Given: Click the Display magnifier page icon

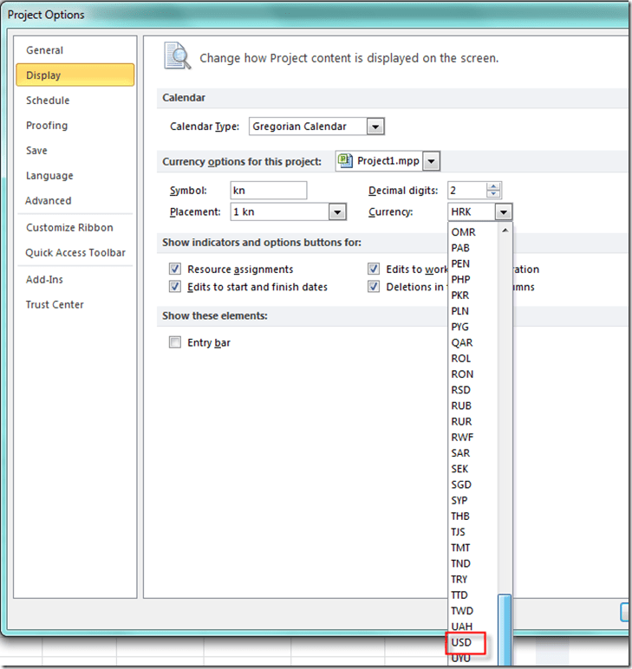Looking at the screenshot, I should 177,56.
